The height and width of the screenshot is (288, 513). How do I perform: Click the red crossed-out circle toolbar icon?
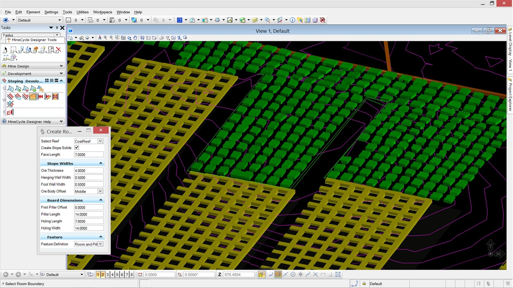click(322, 20)
